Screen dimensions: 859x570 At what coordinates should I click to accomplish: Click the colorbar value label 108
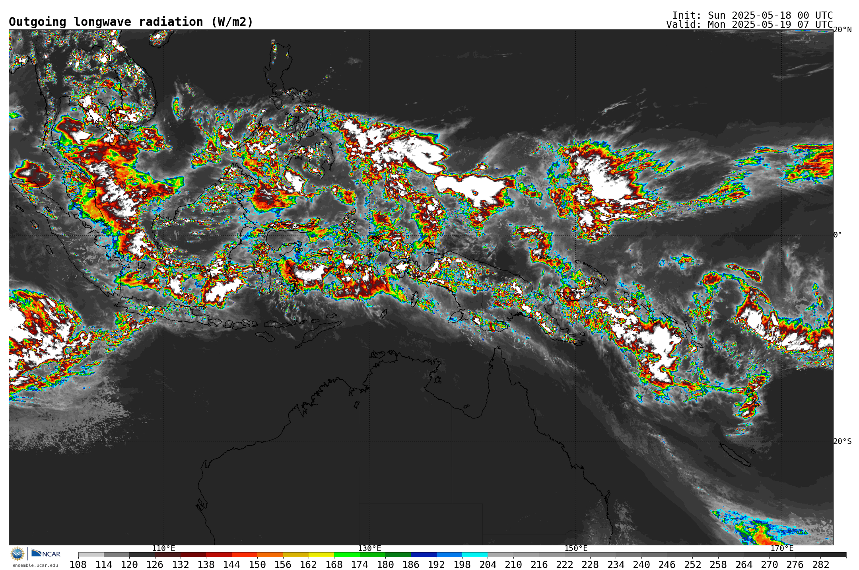coord(78,564)
